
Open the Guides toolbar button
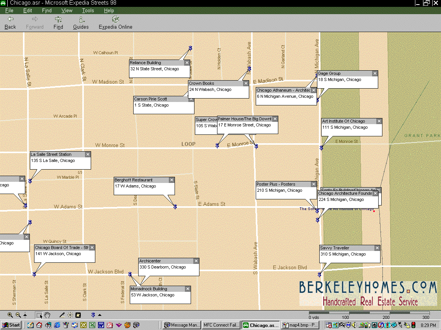click(81, 23)
